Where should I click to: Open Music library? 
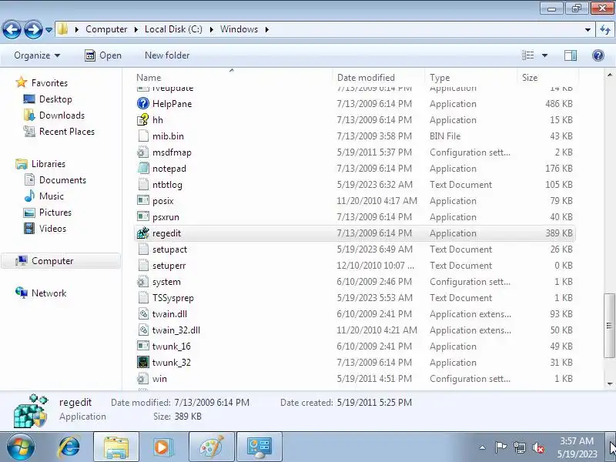click(51, 196)
